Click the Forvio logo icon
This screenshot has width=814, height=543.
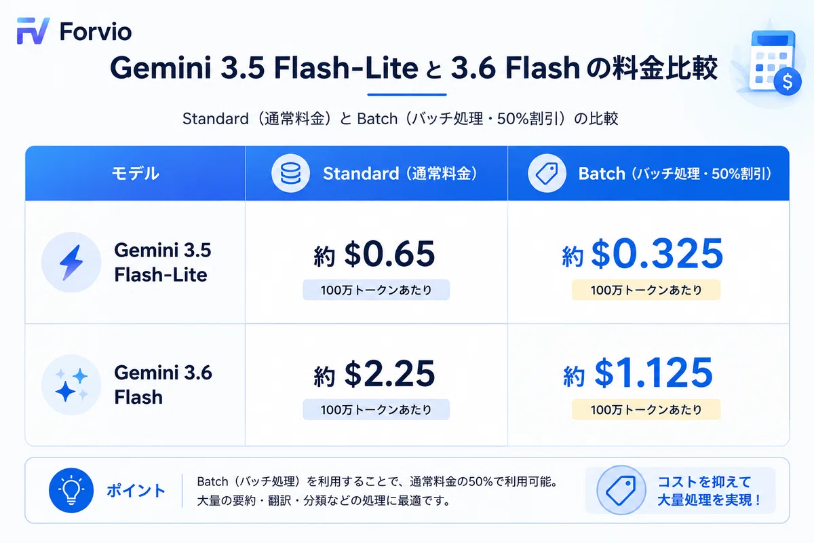[x=33, y=31]
